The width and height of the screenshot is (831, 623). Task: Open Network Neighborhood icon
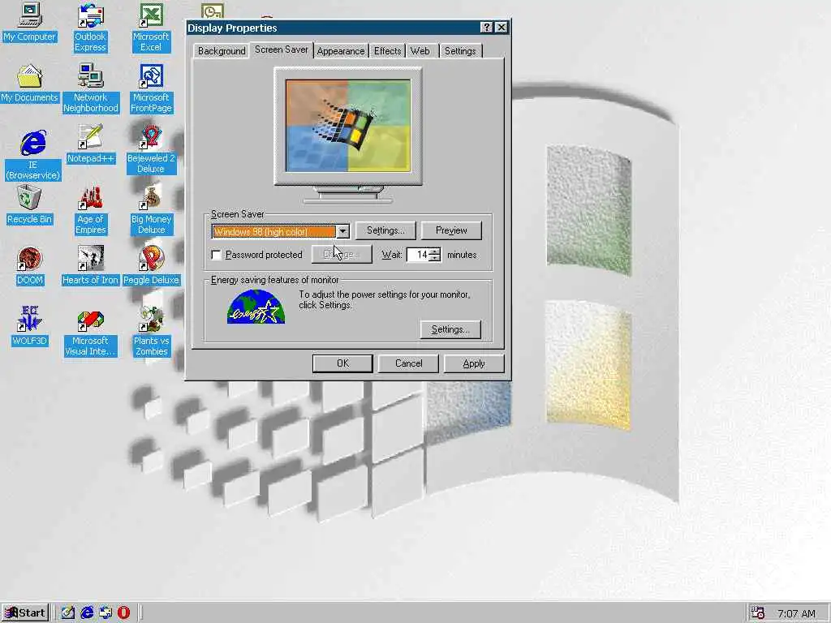[x=91, y=88]
